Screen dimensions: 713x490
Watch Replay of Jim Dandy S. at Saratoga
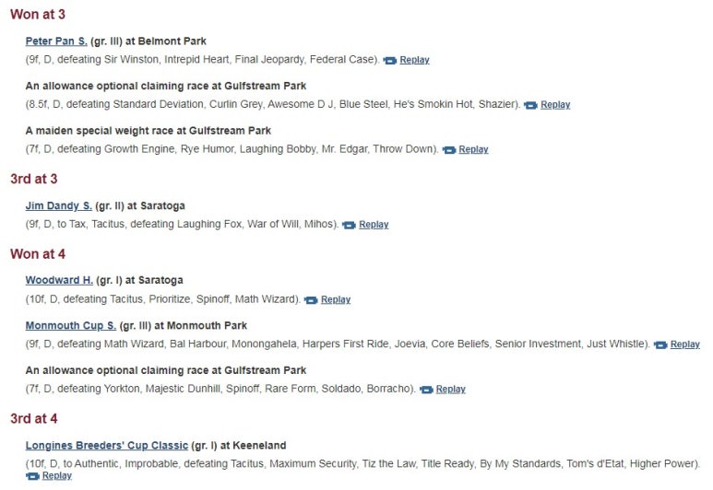tap(374, 225)
